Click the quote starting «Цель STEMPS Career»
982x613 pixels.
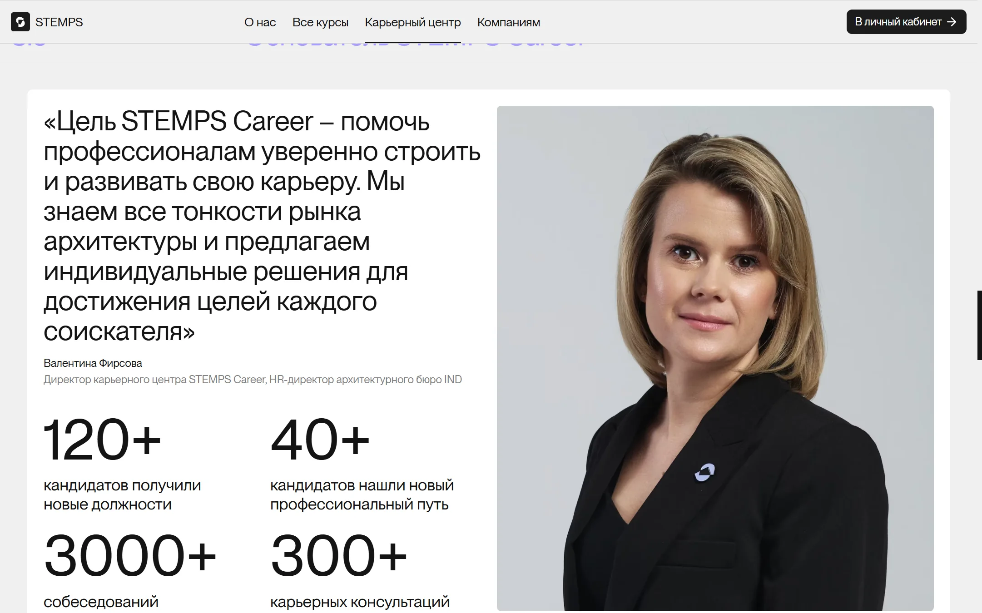tap(262, 226)
